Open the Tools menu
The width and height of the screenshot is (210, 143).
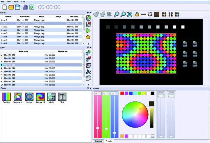click(23, 2)
